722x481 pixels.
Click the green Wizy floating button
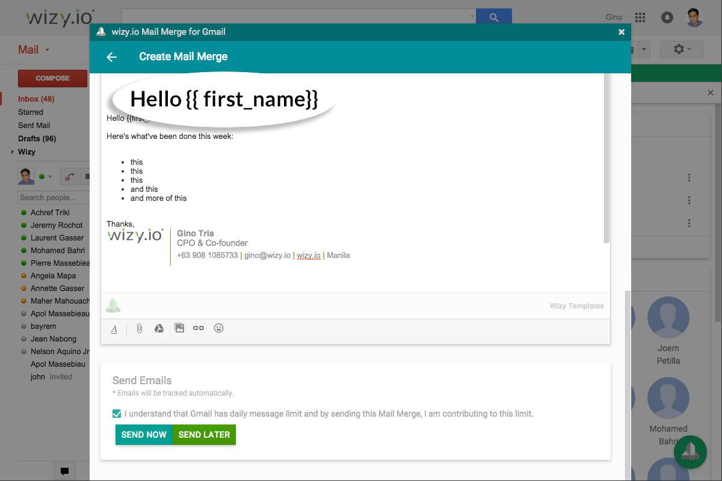pyautogui.click(x=690, y=452)
